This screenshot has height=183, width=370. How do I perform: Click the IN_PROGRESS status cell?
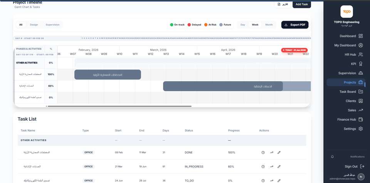click(x=194, y=166)
